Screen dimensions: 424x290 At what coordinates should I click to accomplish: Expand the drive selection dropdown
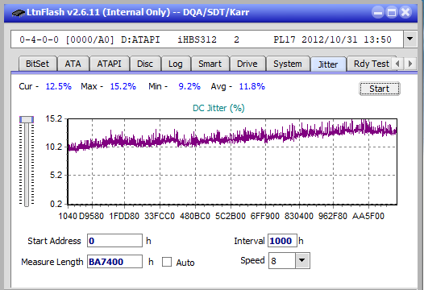(x=410, y=39)
